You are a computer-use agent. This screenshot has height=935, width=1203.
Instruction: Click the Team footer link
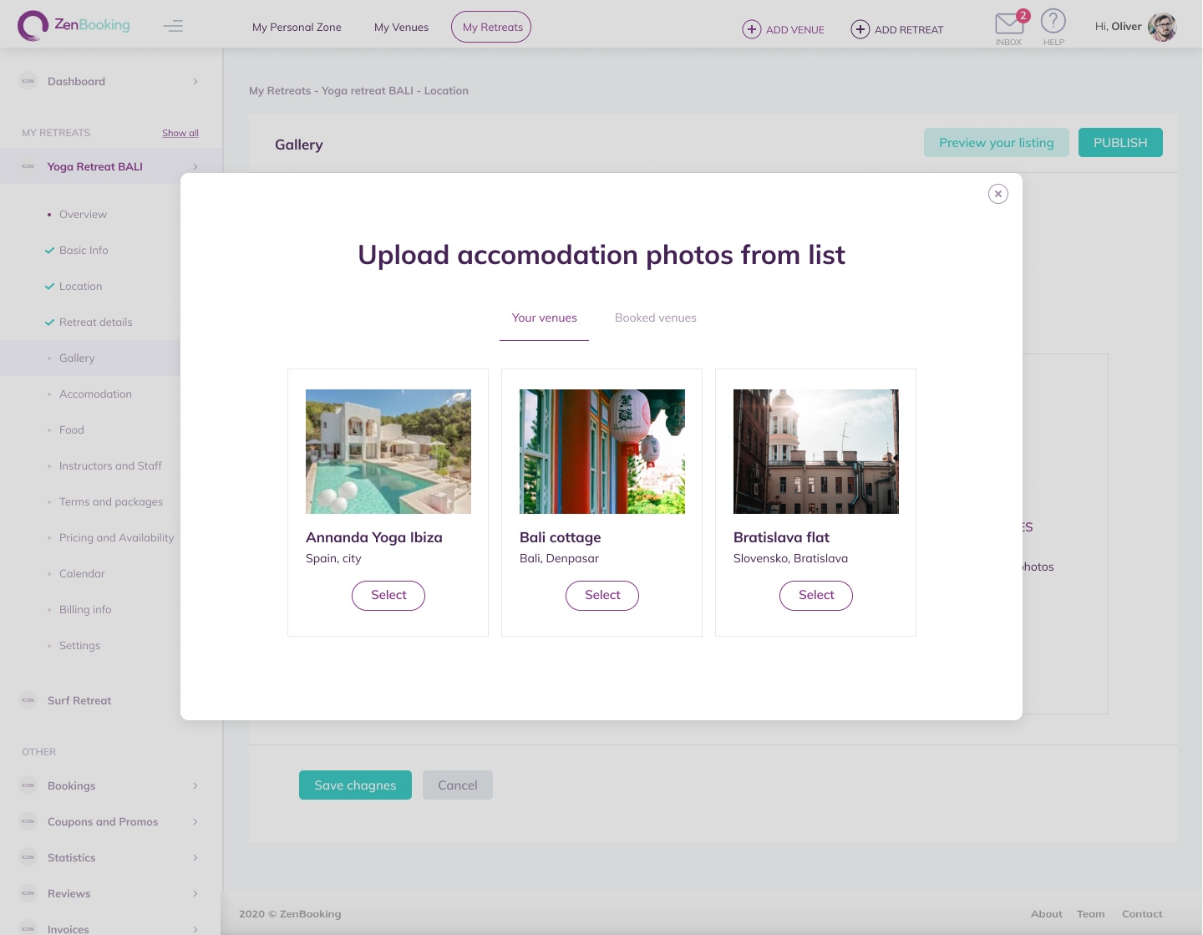(x=1091, y=913)
